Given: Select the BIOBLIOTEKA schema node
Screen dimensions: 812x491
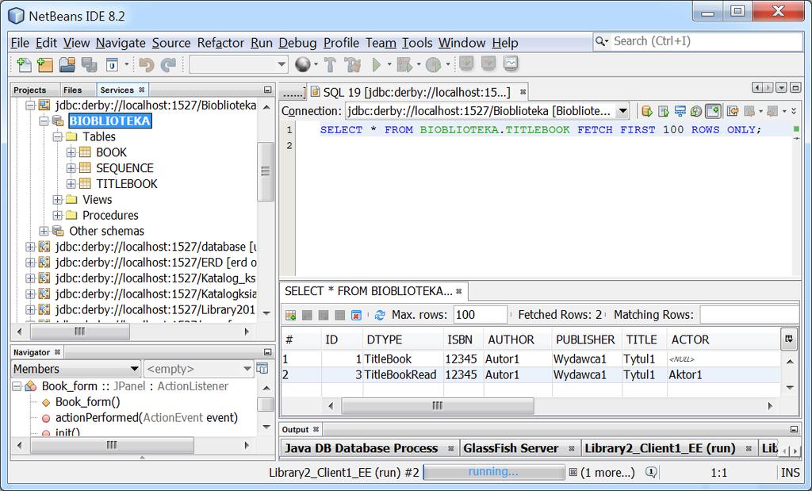Looking at the screenshot, I should pos(109,121).
